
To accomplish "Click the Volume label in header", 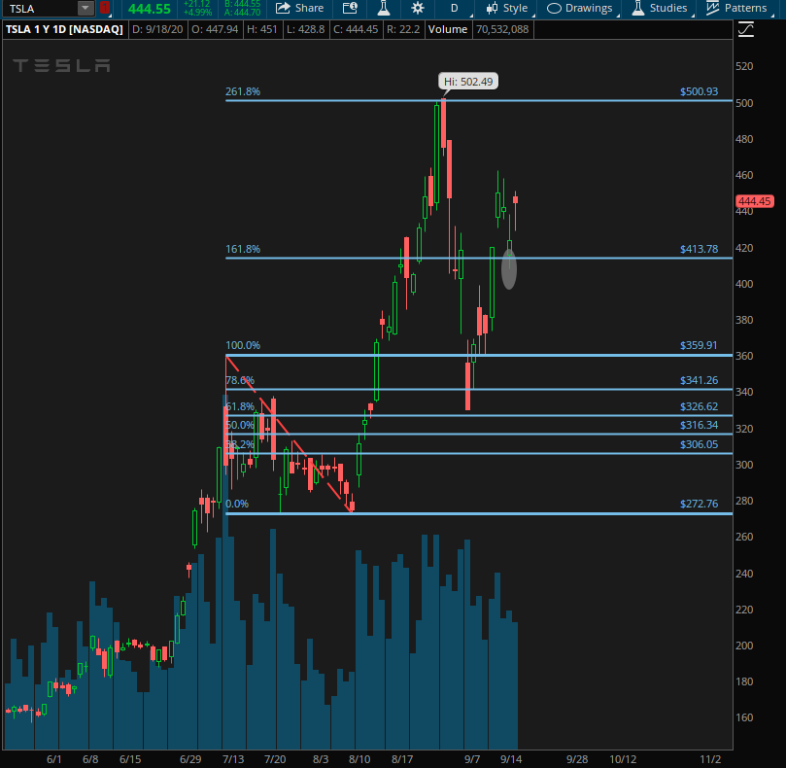I will (448, 29).
